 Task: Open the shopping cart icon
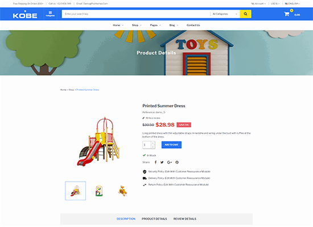[x=287, y=14]
